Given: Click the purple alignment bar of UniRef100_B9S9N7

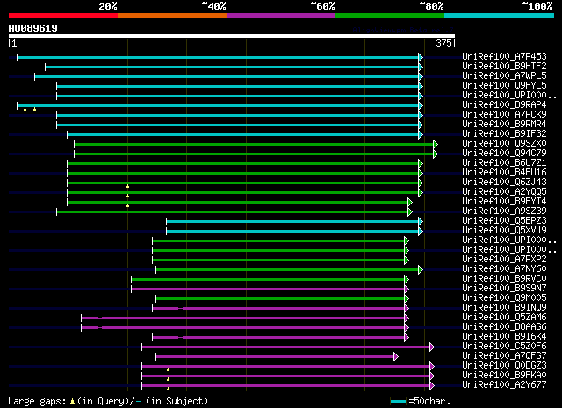Looking at the screenshot, I should 270,290.
